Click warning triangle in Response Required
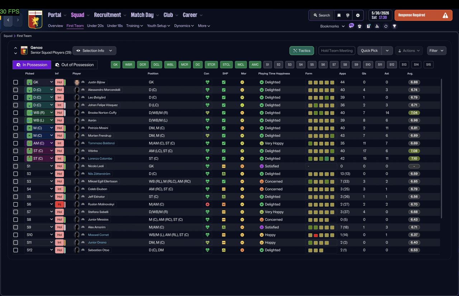The image size is (459, 296). (x=445, y=15)
